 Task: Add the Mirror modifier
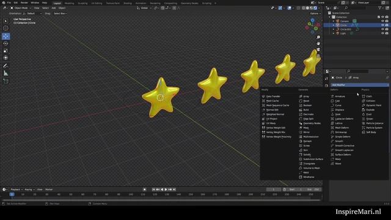click(304, 132)
